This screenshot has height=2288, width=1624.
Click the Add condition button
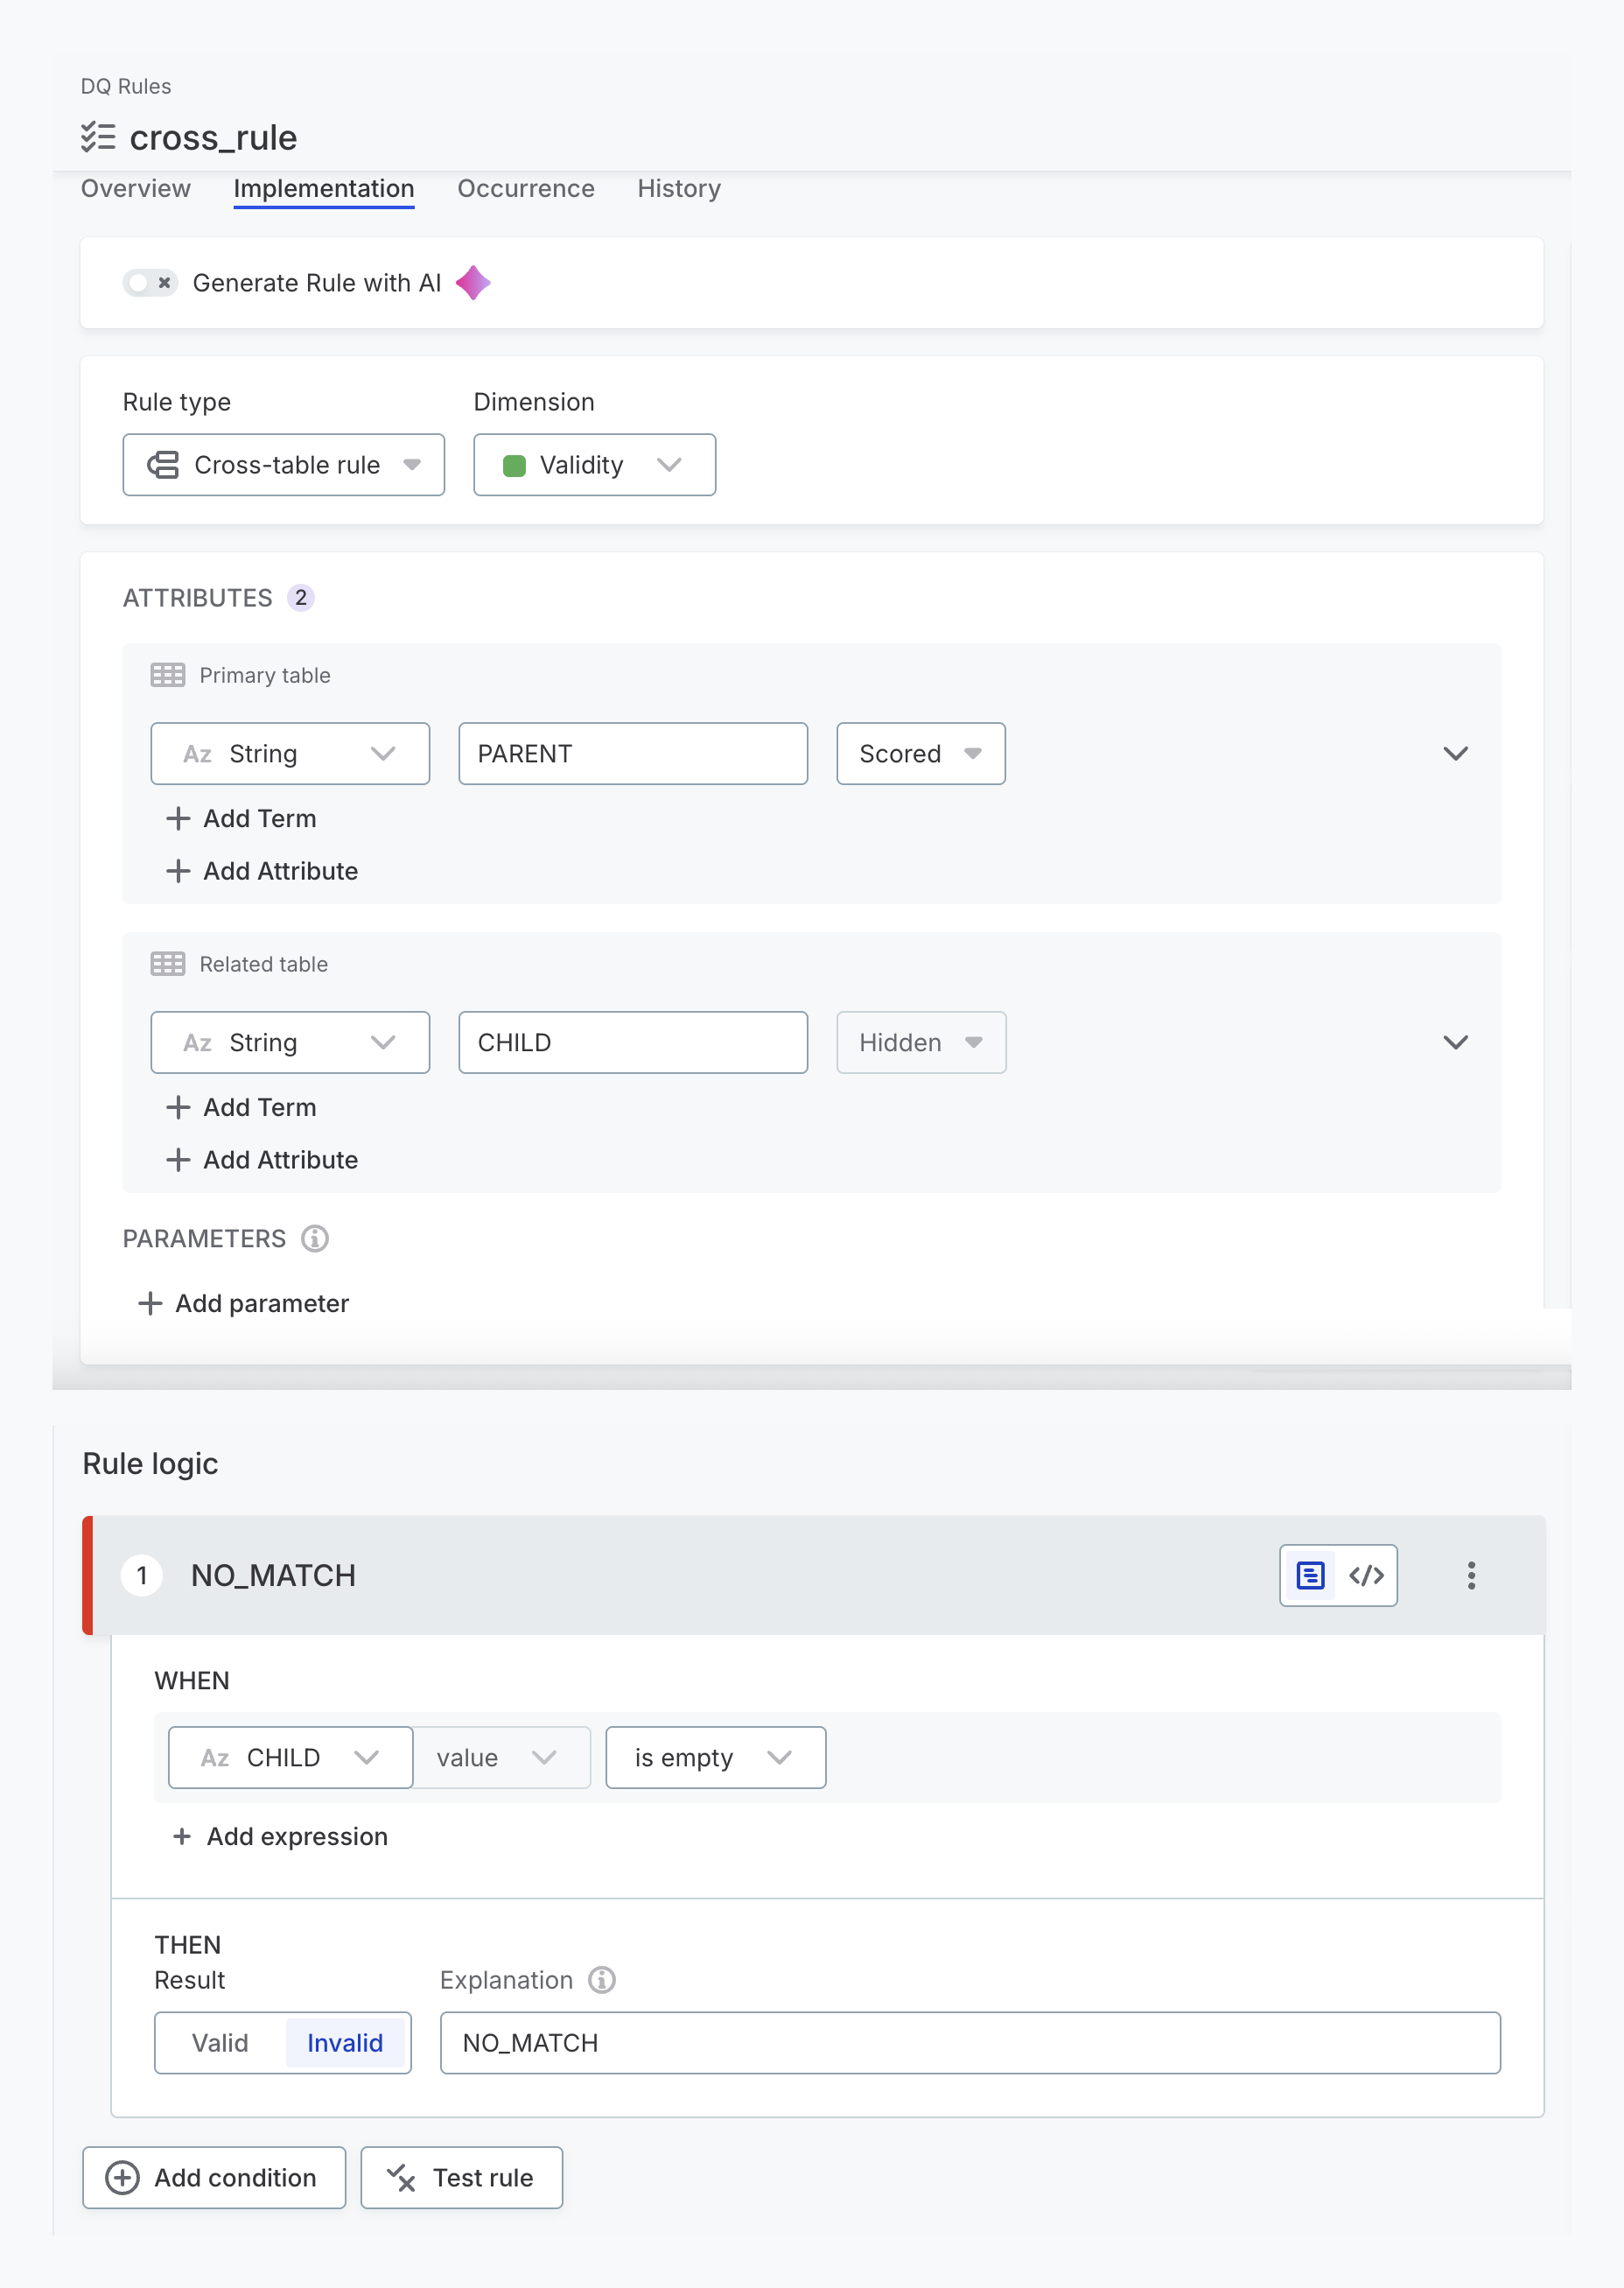(214, 2178)
